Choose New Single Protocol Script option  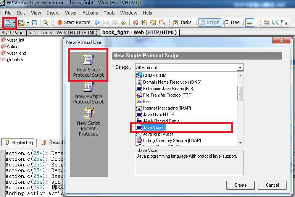click(x=89, y=66)
